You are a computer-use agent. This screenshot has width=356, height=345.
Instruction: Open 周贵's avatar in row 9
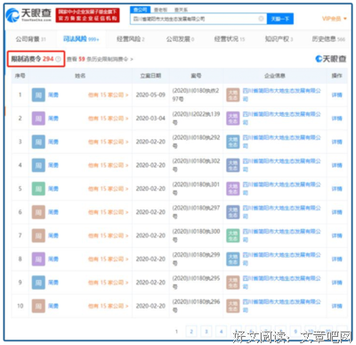(38, 283)
